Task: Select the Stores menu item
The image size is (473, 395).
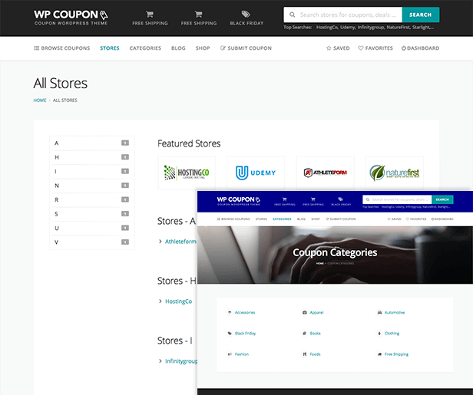Action: (x=110, y=48)
